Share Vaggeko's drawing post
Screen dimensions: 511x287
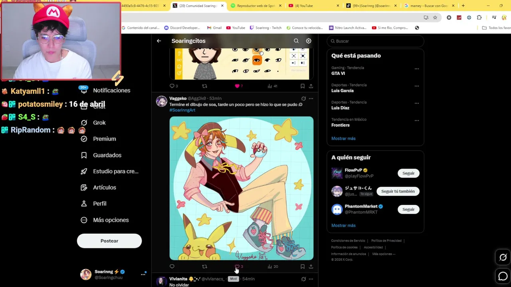[x=311, y=267]
